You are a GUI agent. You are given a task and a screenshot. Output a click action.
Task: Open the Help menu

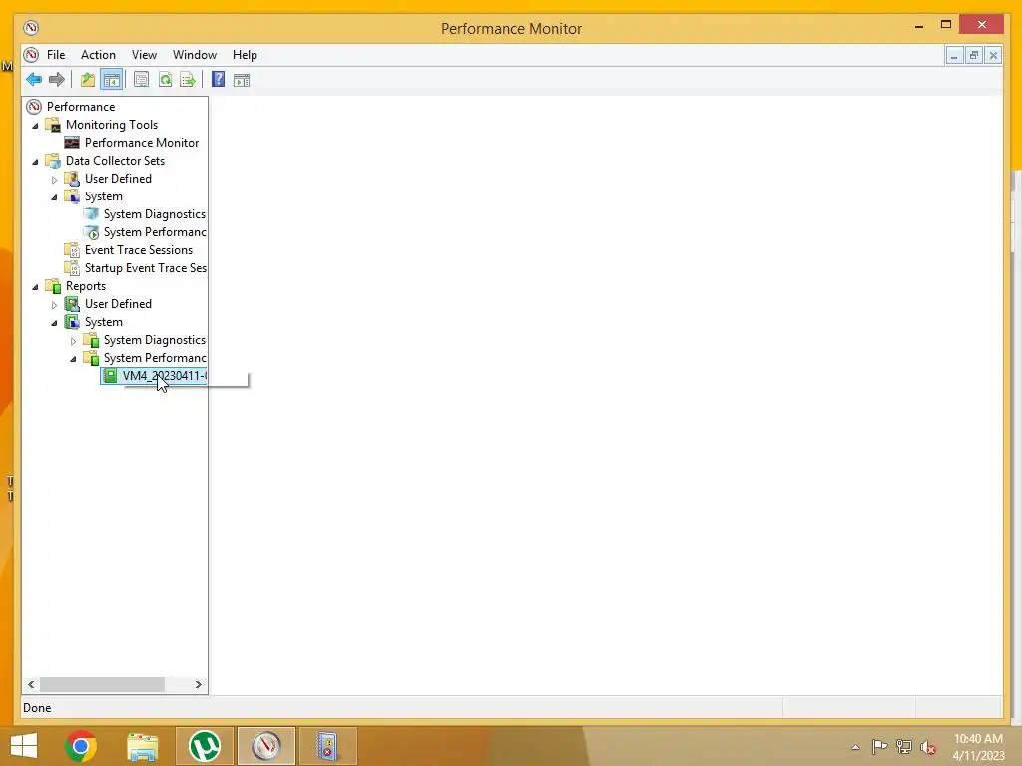[x=246, y=55]
